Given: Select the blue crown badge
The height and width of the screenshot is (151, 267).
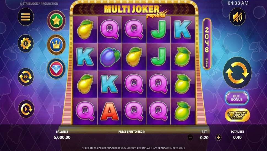Looking at the screenshot, I should [x=56, y=45].
